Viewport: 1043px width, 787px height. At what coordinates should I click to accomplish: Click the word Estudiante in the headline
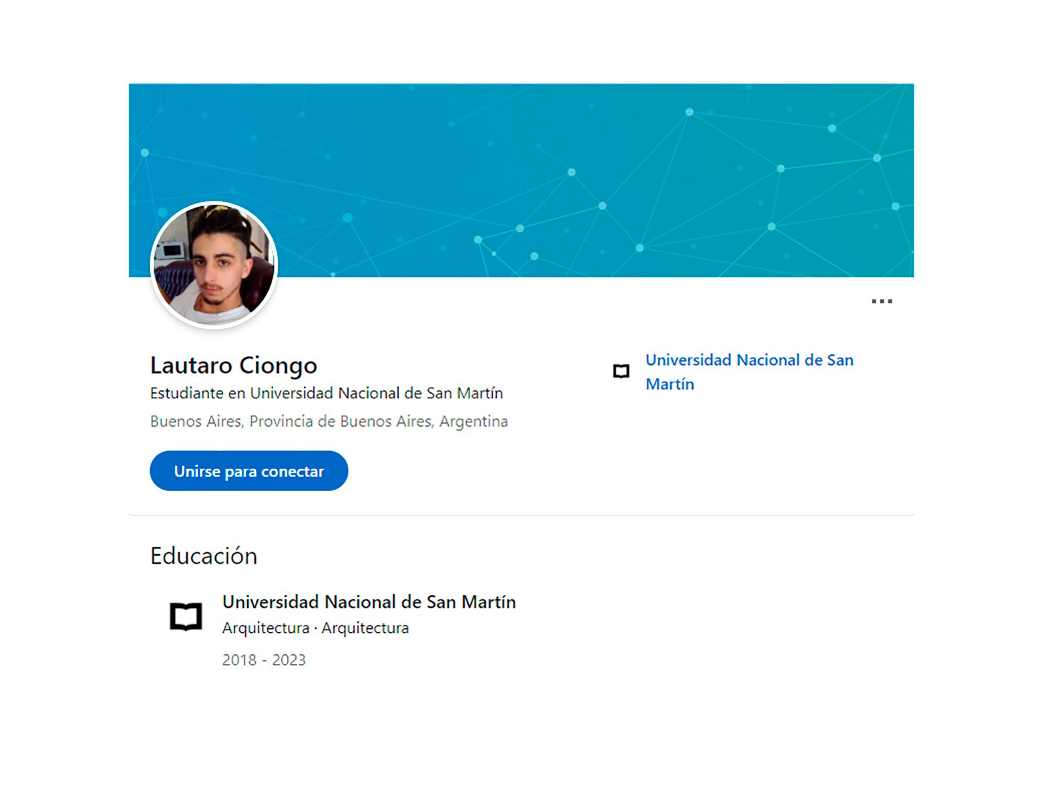(x=187, y=393)
